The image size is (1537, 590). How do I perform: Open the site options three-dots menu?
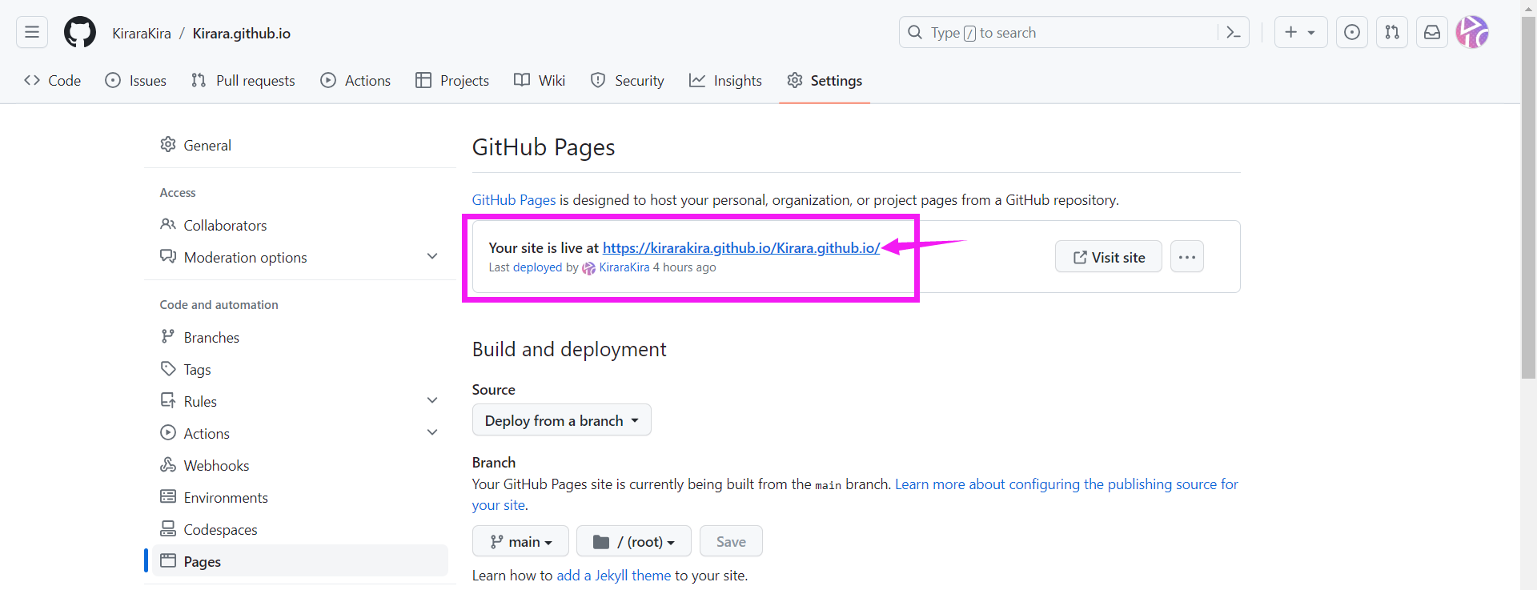[x=1187, y=257]
